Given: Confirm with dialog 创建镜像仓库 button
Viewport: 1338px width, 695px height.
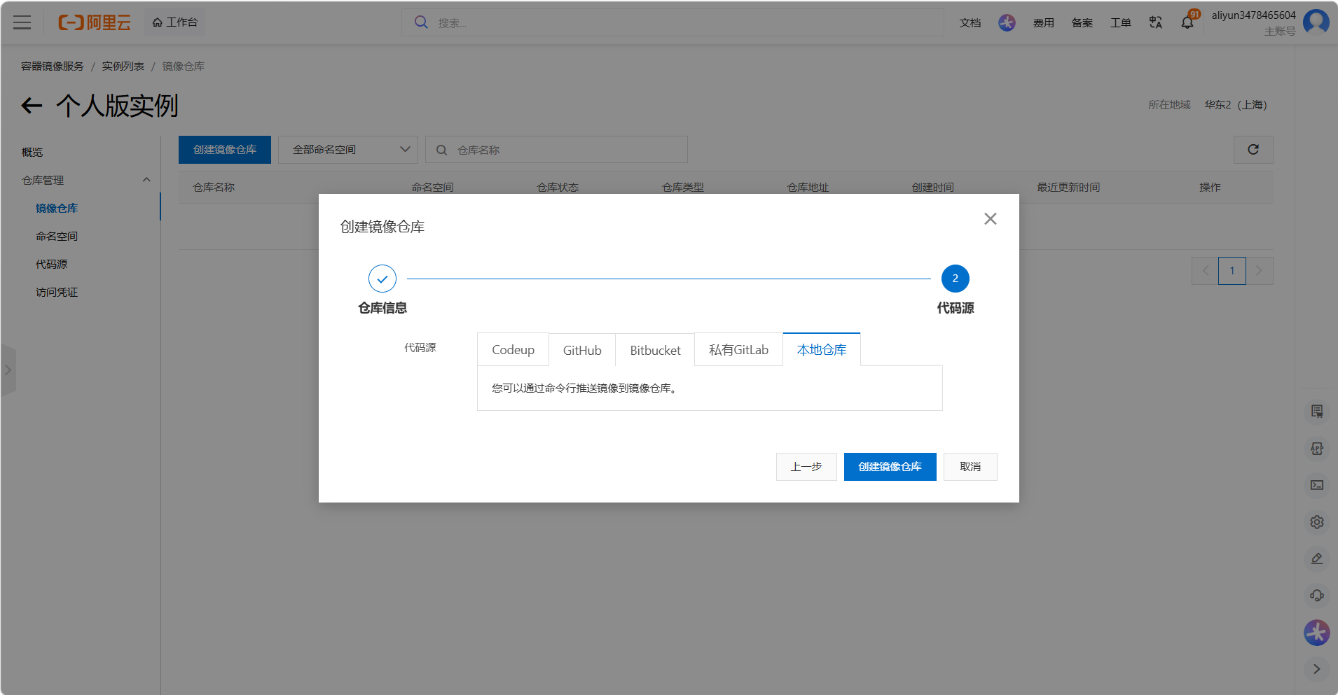Looking at the screenshot, I should tap(890, 467).
